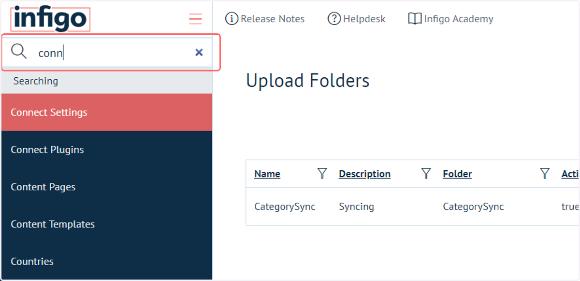This screenshot has height=281, width=580.
Task: Click the Helpdesk question mark icon
Action: (x=334, y=19)
